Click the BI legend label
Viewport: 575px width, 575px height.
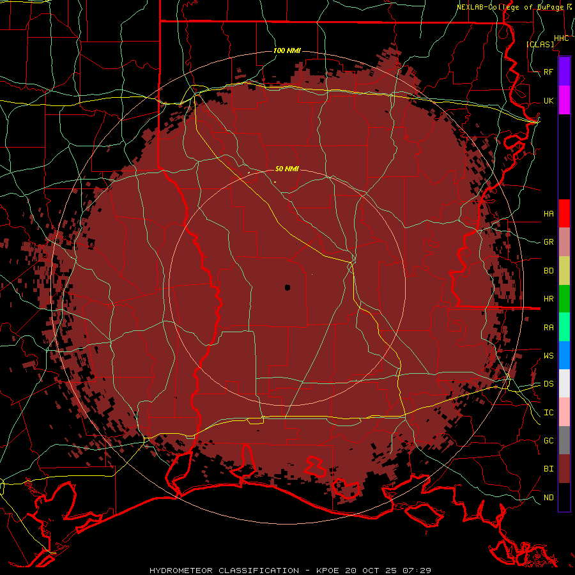coord(549,469)
